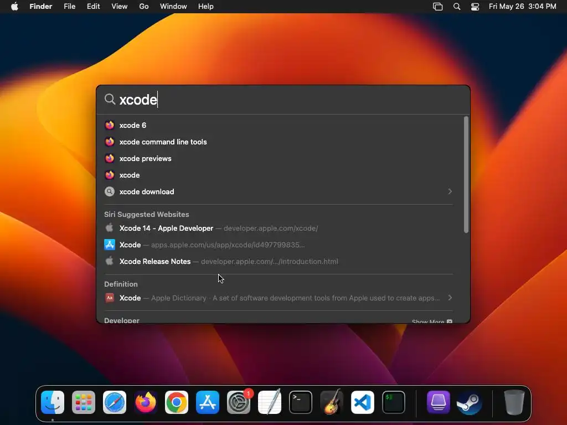567x425 pixels.
Task: Click the search icon beside 'xcode download'
Action: tap(110, 191)
